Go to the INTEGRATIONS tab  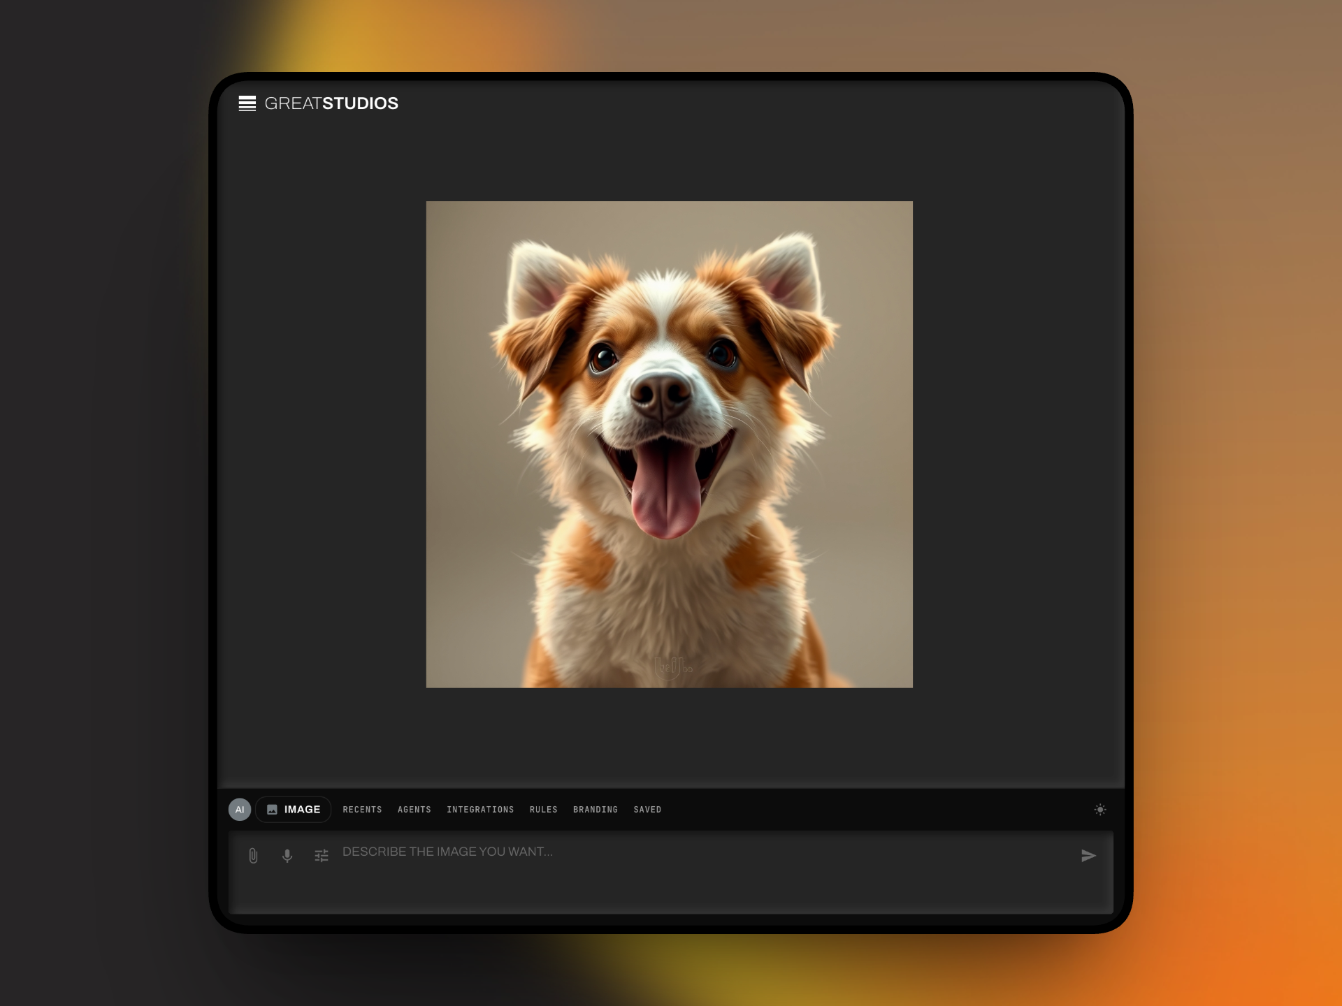(480, 810)
